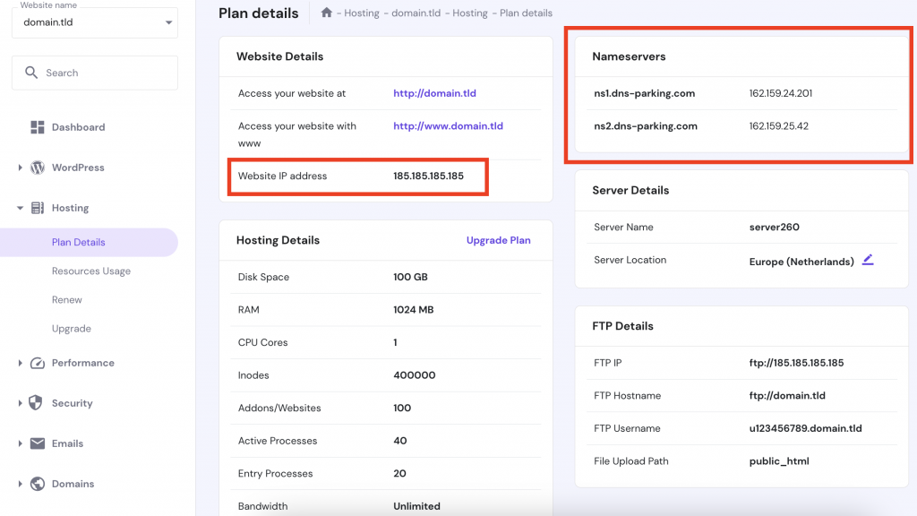Click the Search input field
The height and width of the screenshot is (516, 917).
107,73
